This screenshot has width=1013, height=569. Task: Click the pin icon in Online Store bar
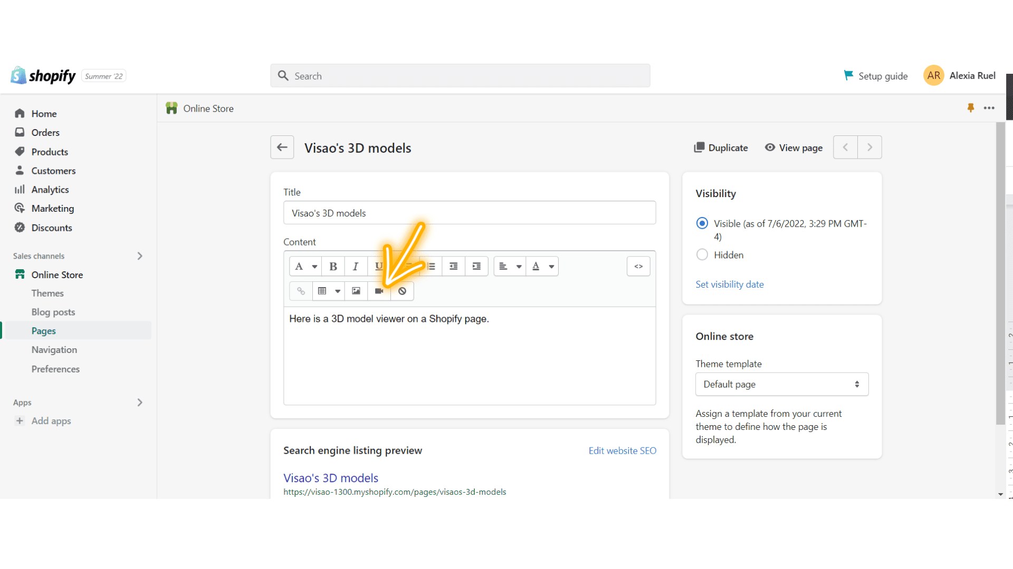point(970,108)
